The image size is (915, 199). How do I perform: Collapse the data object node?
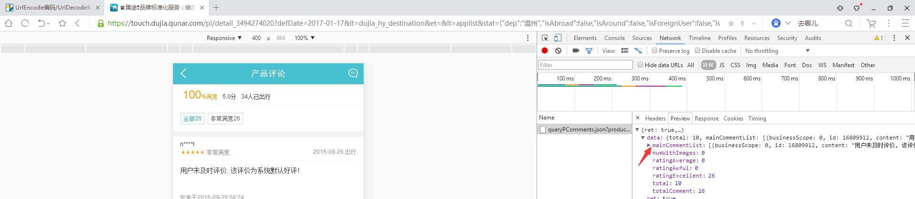click(643, 138)
